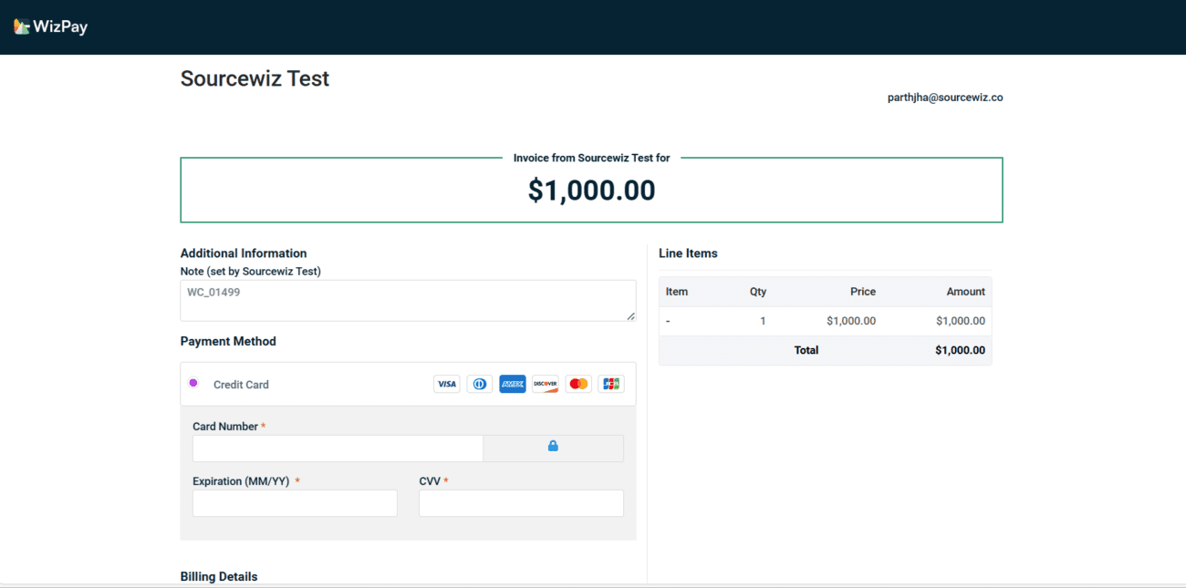Image resolution: width=1186 pixels, height=588 pixels.
Task: Click the WizPay brand name text
Action: [60, 27]
